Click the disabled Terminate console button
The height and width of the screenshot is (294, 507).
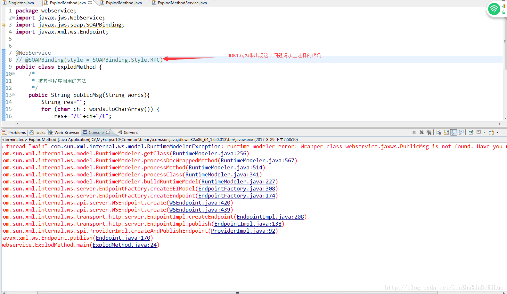pyautogui.click(x=414, y=132)
